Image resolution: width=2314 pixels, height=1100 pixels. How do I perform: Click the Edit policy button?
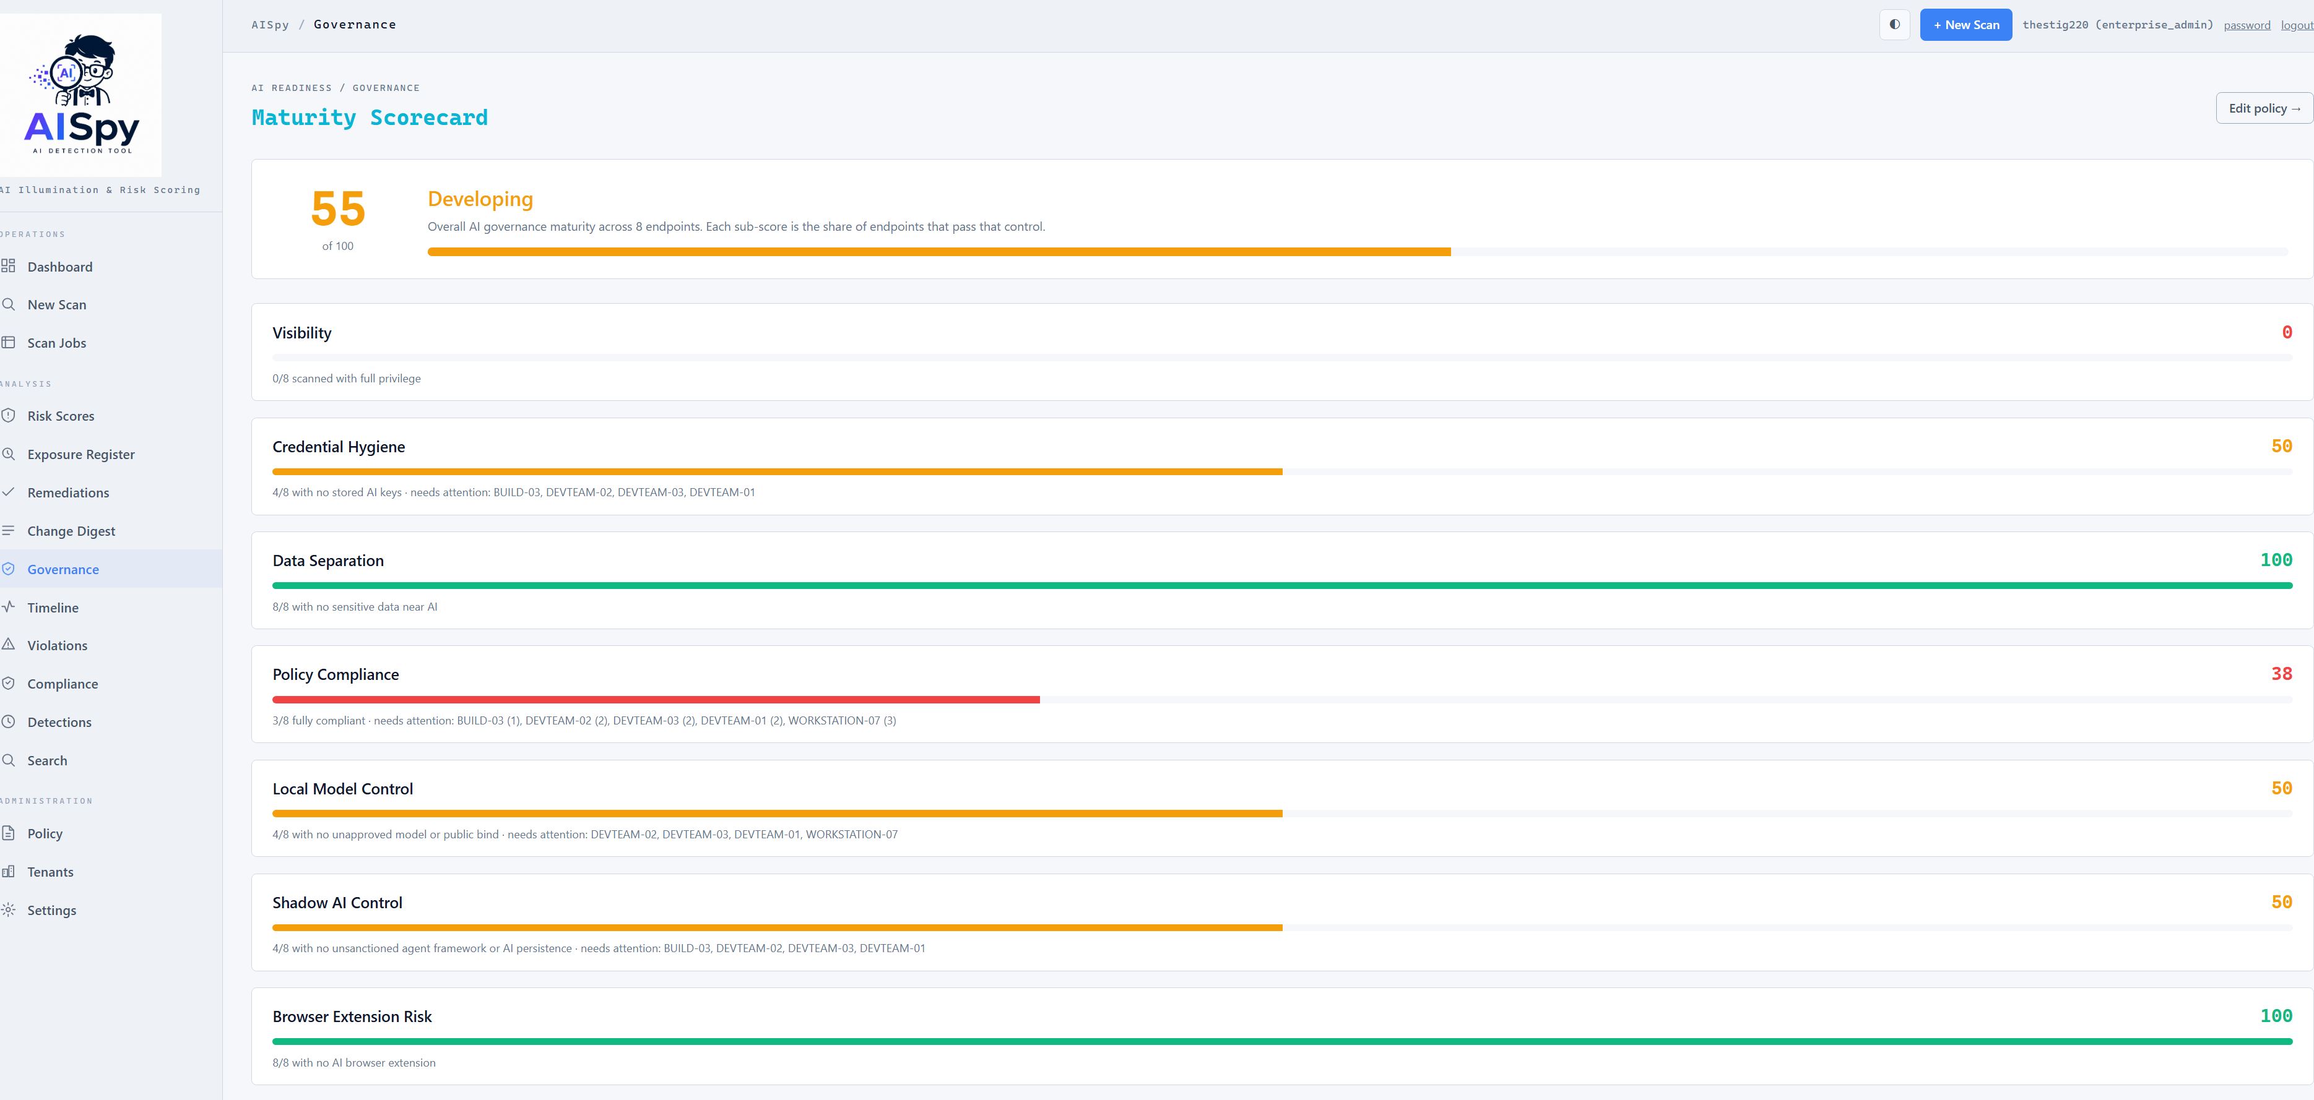pos(2264,108)
